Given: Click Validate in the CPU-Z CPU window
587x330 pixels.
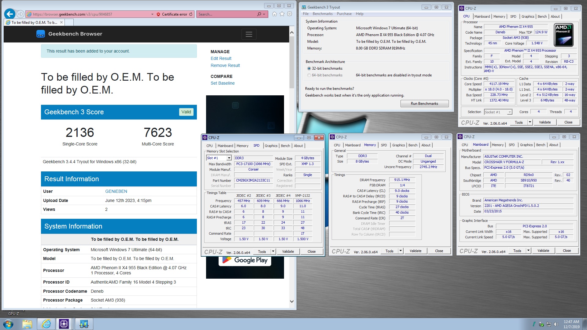Looking at the screenshot, I should (545, 122).
